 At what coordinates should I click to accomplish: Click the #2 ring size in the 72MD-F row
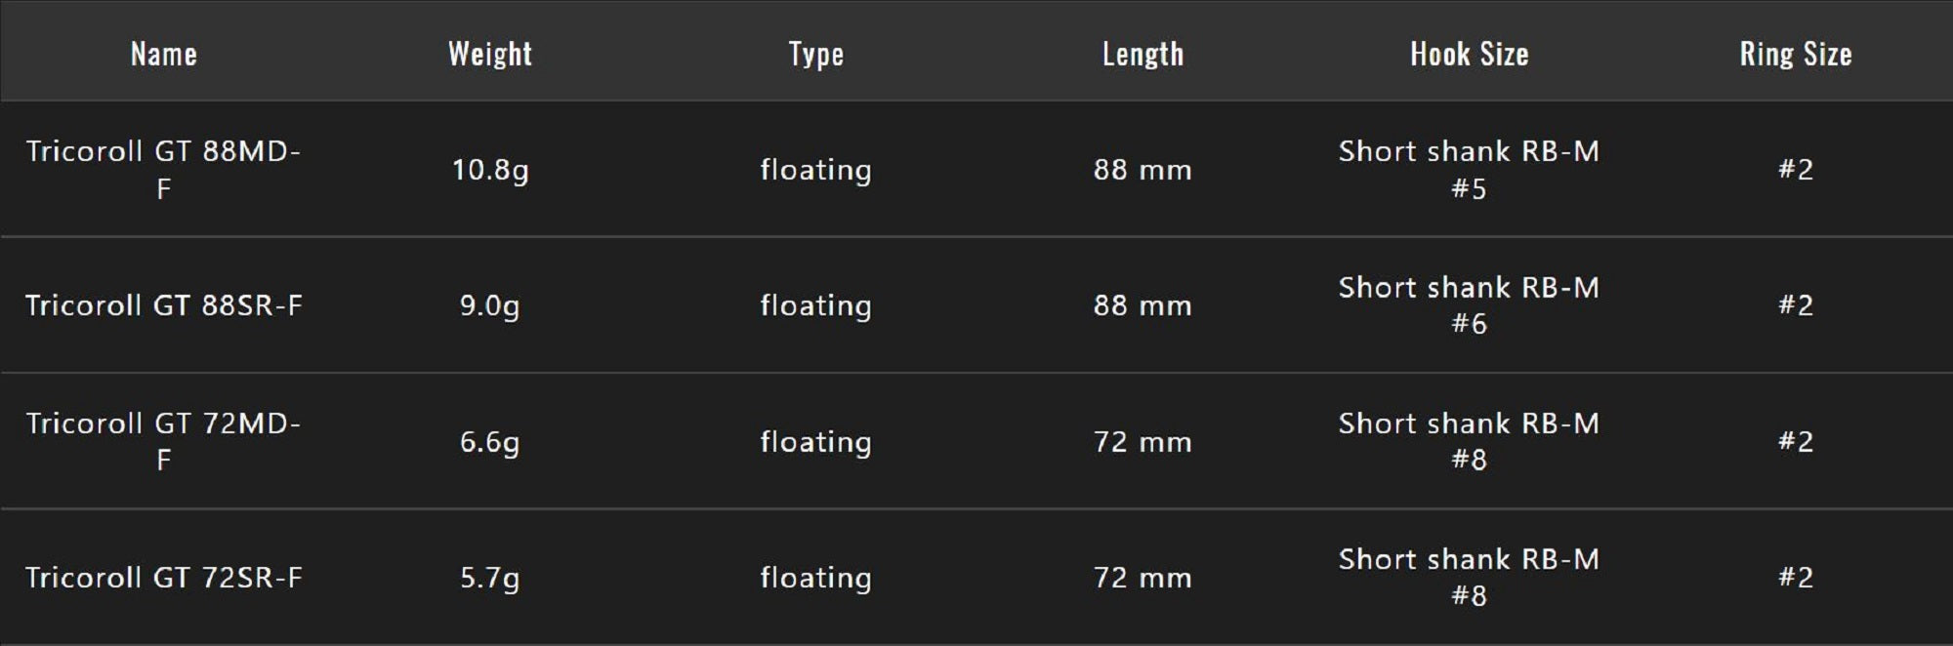[1795, 441]
